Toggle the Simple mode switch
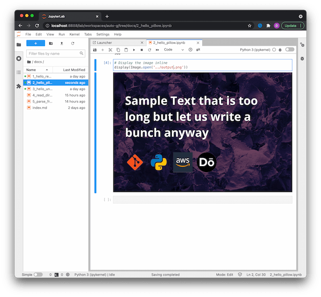This screenshot has width=321, height=297. [37, 274]
